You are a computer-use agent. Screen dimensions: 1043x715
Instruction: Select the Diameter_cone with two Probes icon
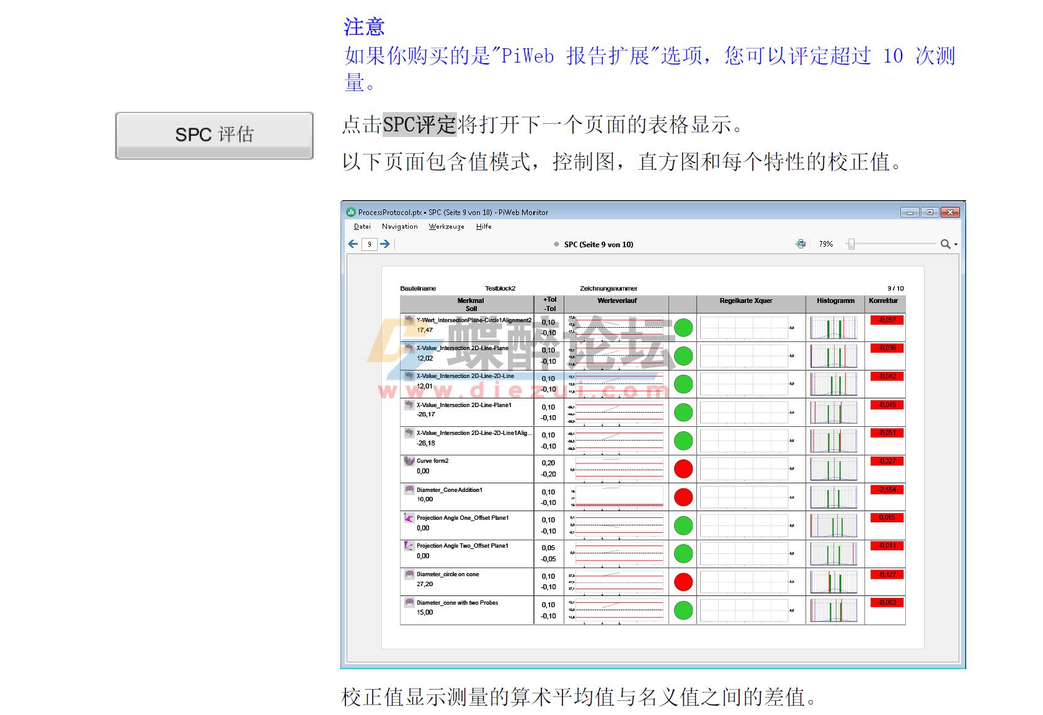pyautogui.click(x=409, y=602)
